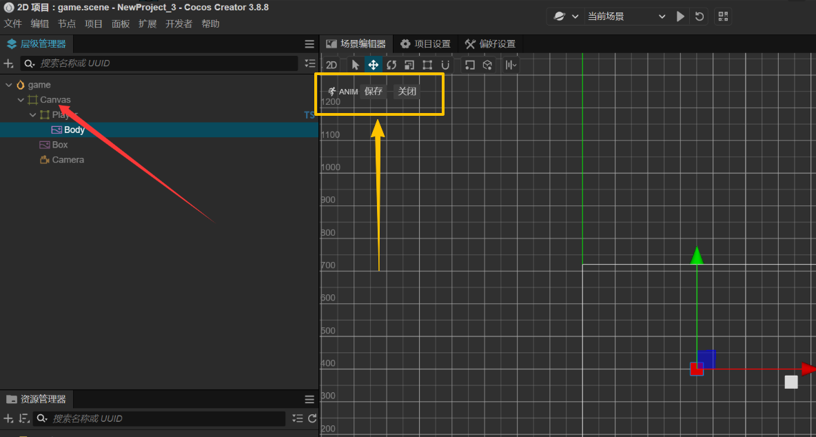816x437 pixels.
Task: Collapse the Canvas node
Action: (21, 100)
